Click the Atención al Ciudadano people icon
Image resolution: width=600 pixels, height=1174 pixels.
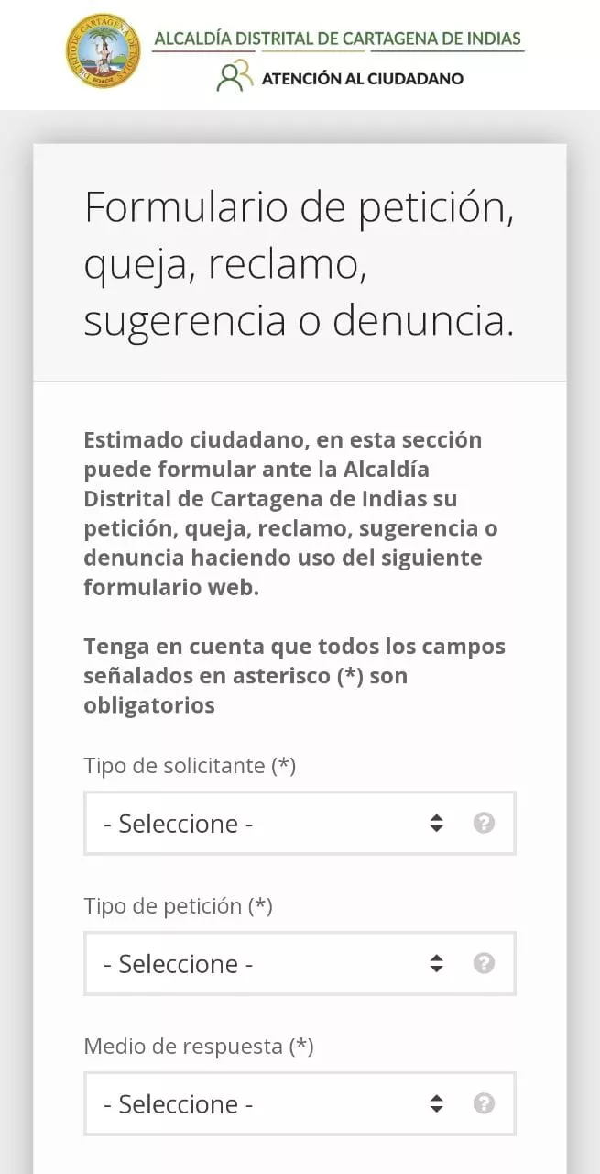pyautogui.click(x=235, y=76)
